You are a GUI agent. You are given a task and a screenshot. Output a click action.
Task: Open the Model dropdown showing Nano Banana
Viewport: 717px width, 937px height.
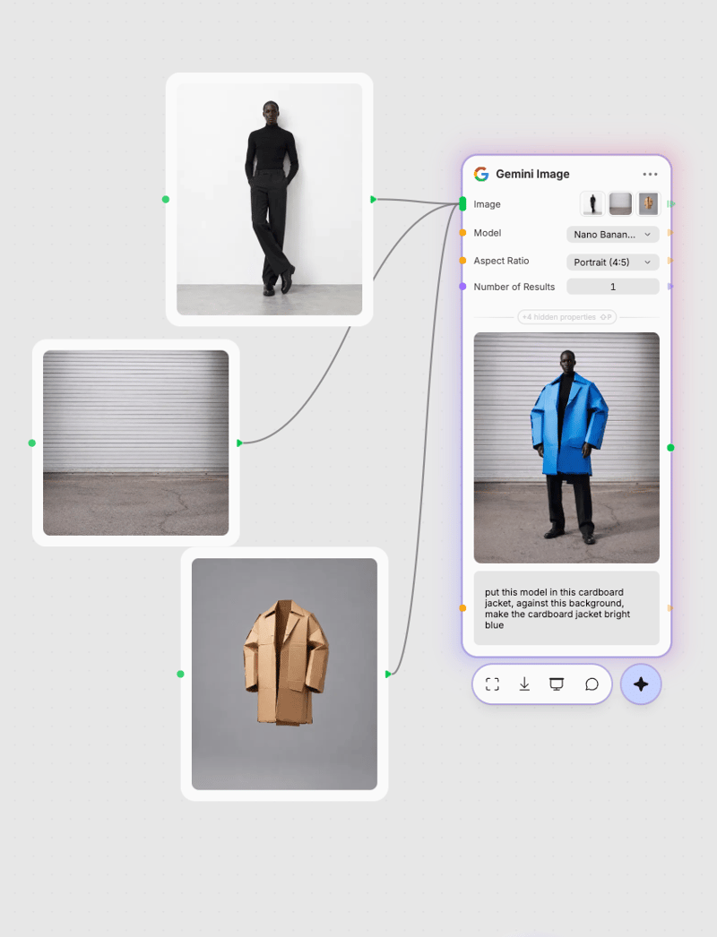(x=613, y=235)
